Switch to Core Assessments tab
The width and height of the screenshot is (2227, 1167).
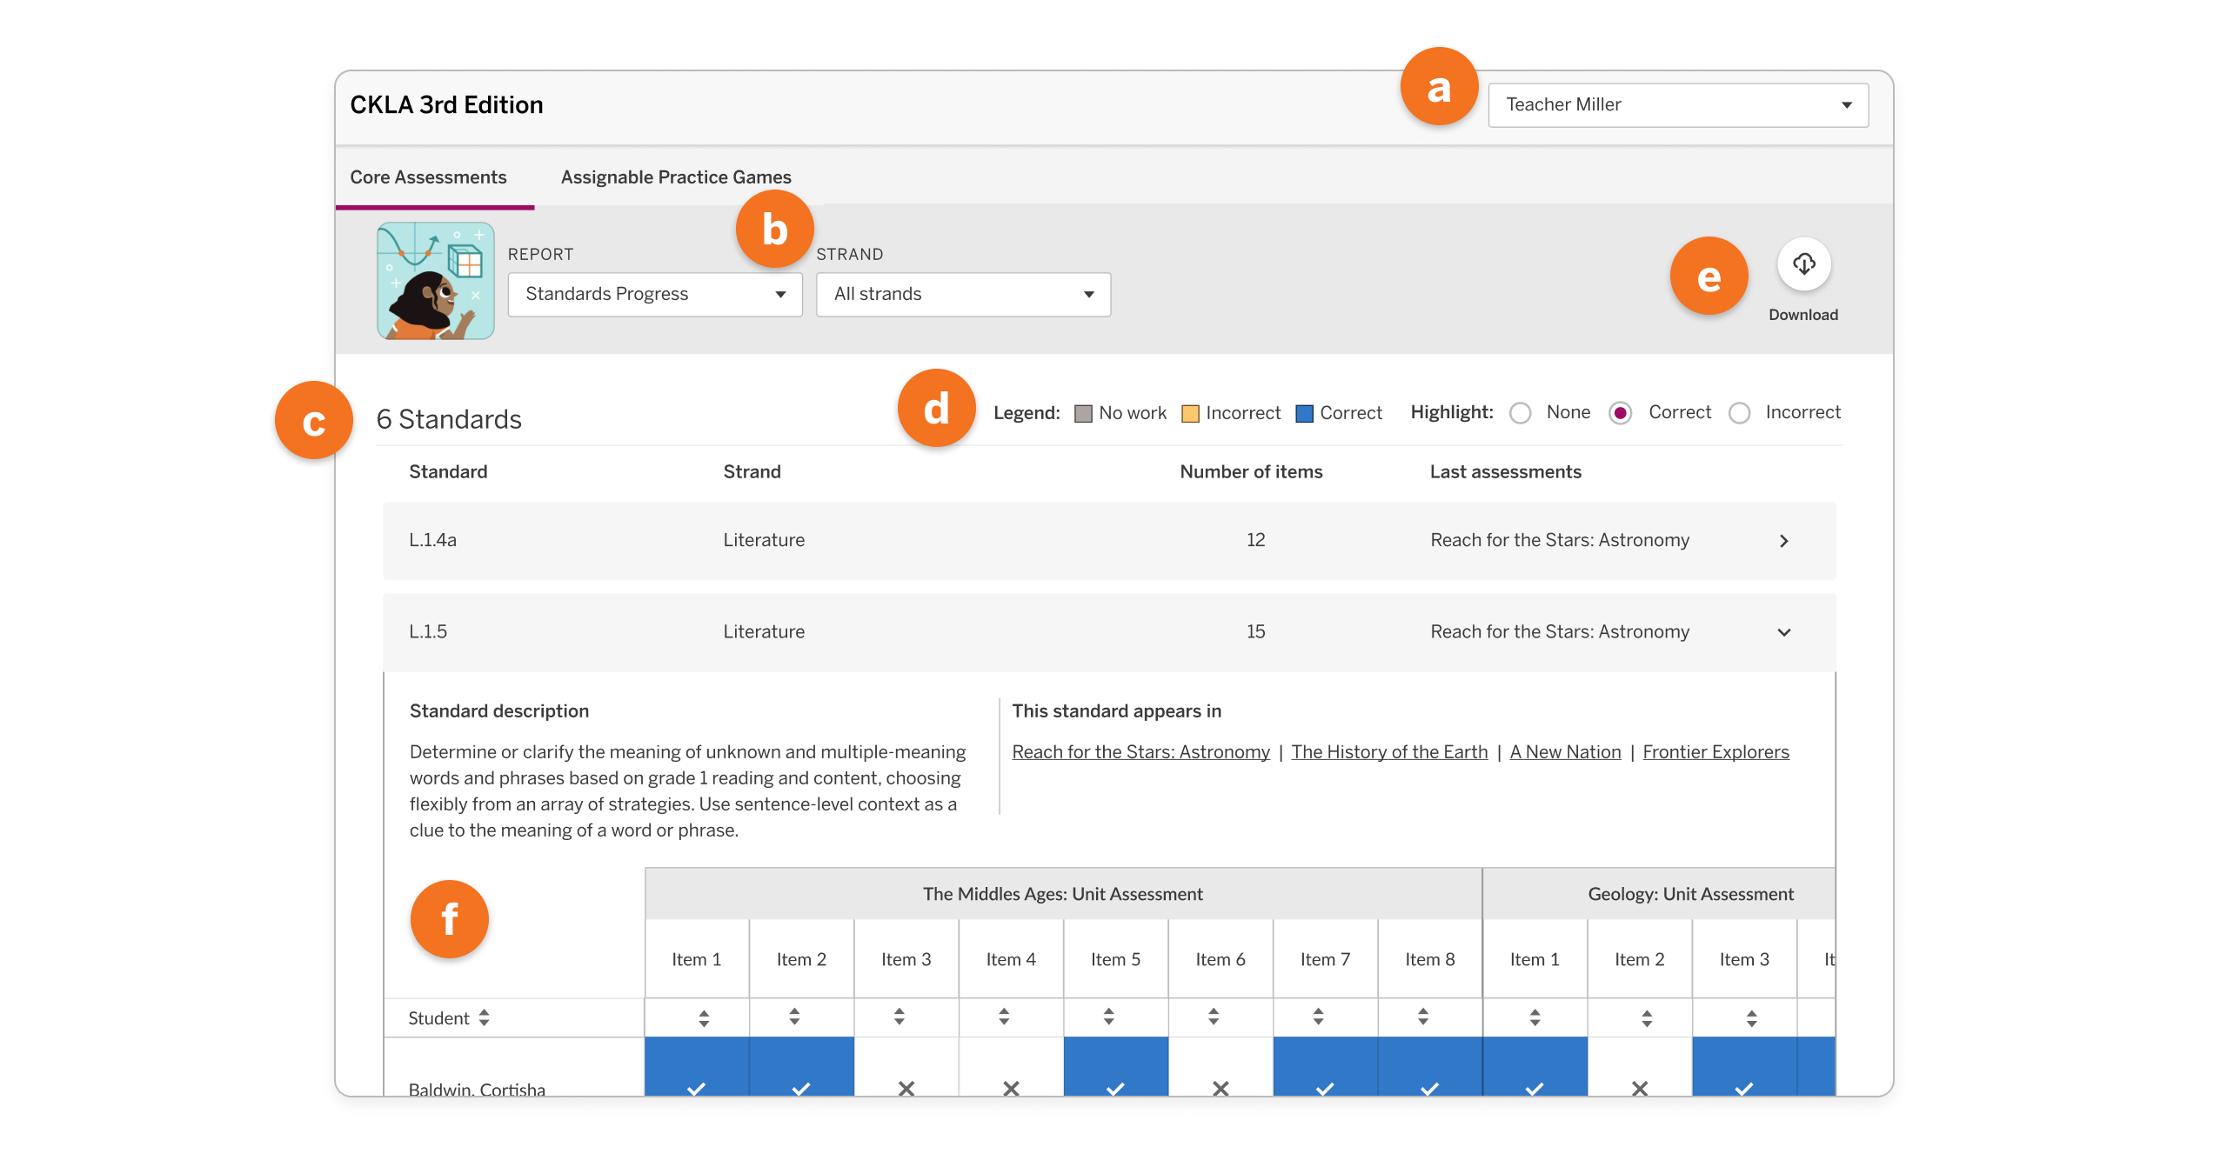[428, 177]
